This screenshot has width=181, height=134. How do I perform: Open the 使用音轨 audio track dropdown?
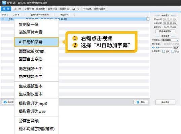(x=170, y=40)
